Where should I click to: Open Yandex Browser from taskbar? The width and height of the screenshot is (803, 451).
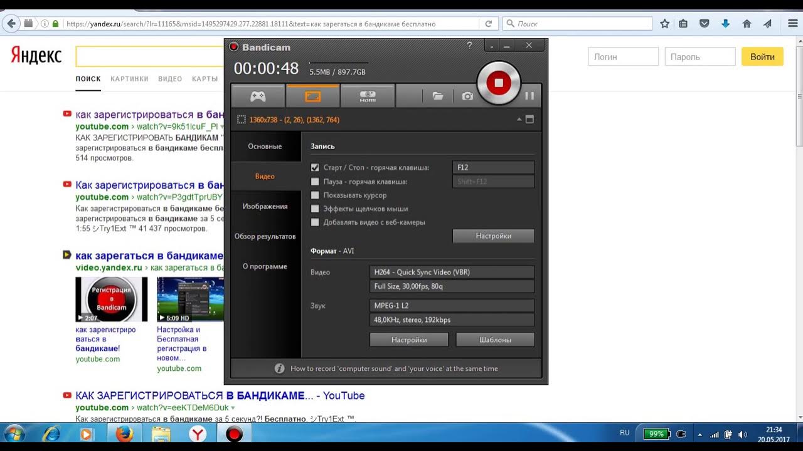198,434
